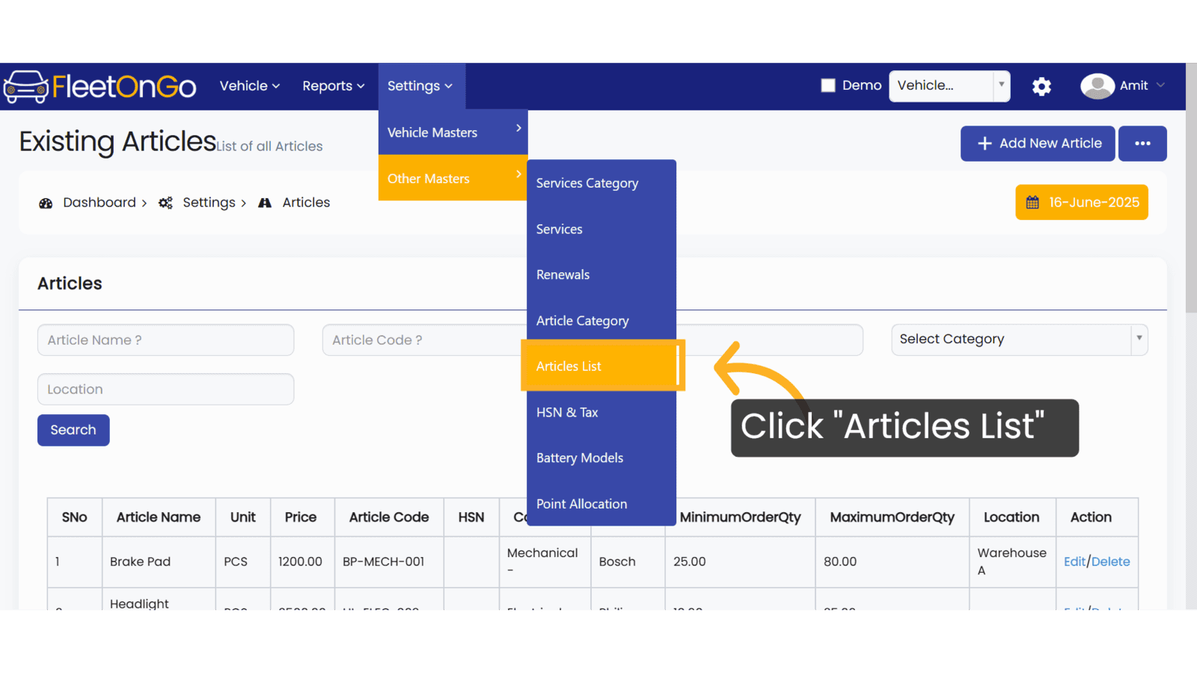Expand Vehicle Masters submenu
1197x673 pixels.
coord(453,132)
